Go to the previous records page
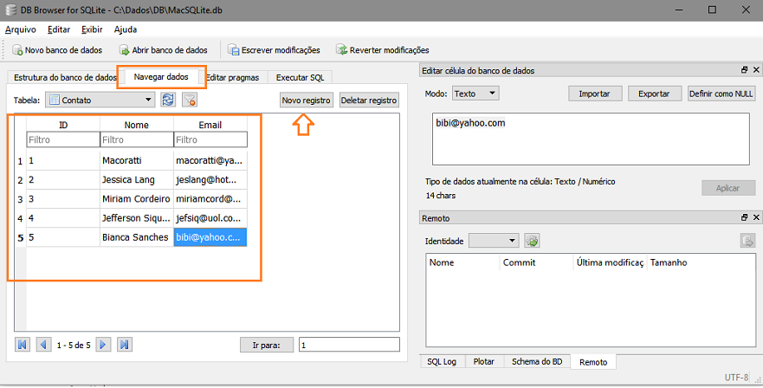 (44, 345)
